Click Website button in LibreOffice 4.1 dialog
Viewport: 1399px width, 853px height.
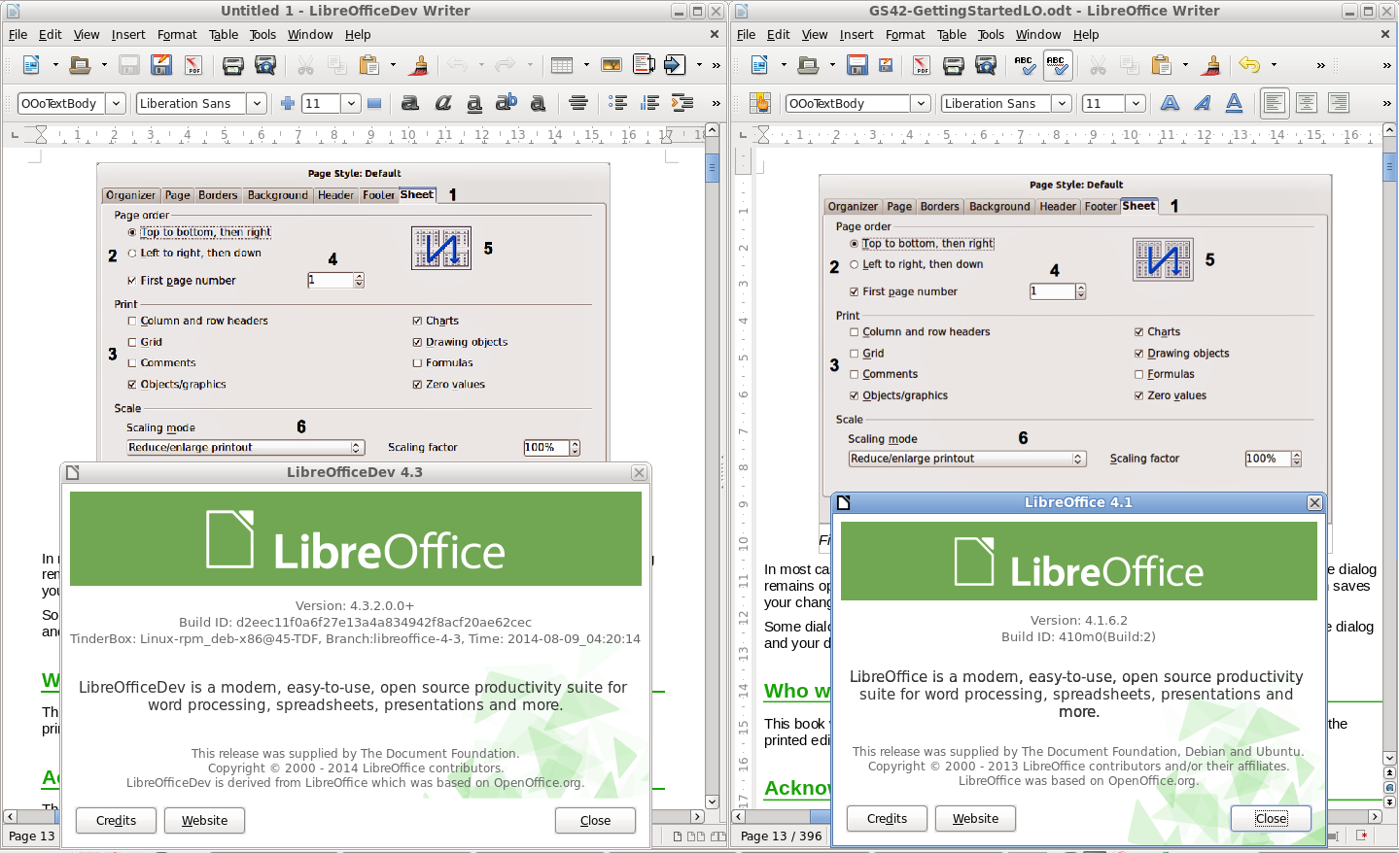coord(975,818)
